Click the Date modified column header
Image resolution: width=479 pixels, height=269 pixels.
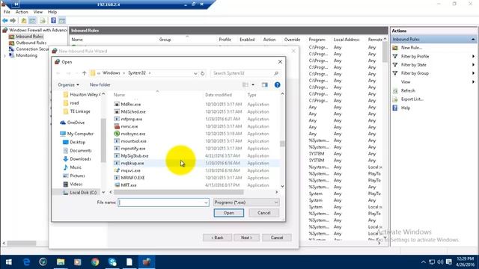pos(219,95)
